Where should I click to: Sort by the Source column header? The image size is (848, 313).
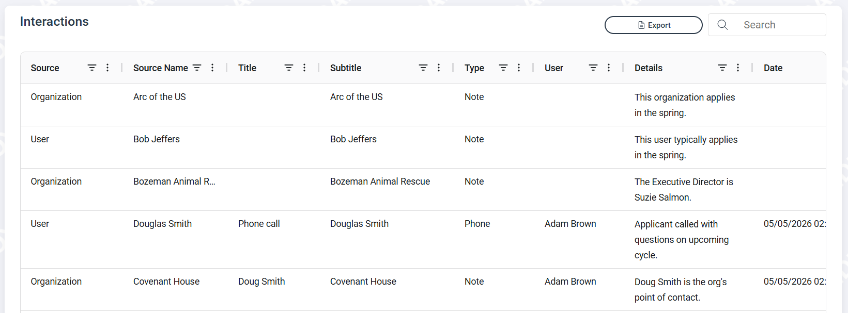pos(45,68)
